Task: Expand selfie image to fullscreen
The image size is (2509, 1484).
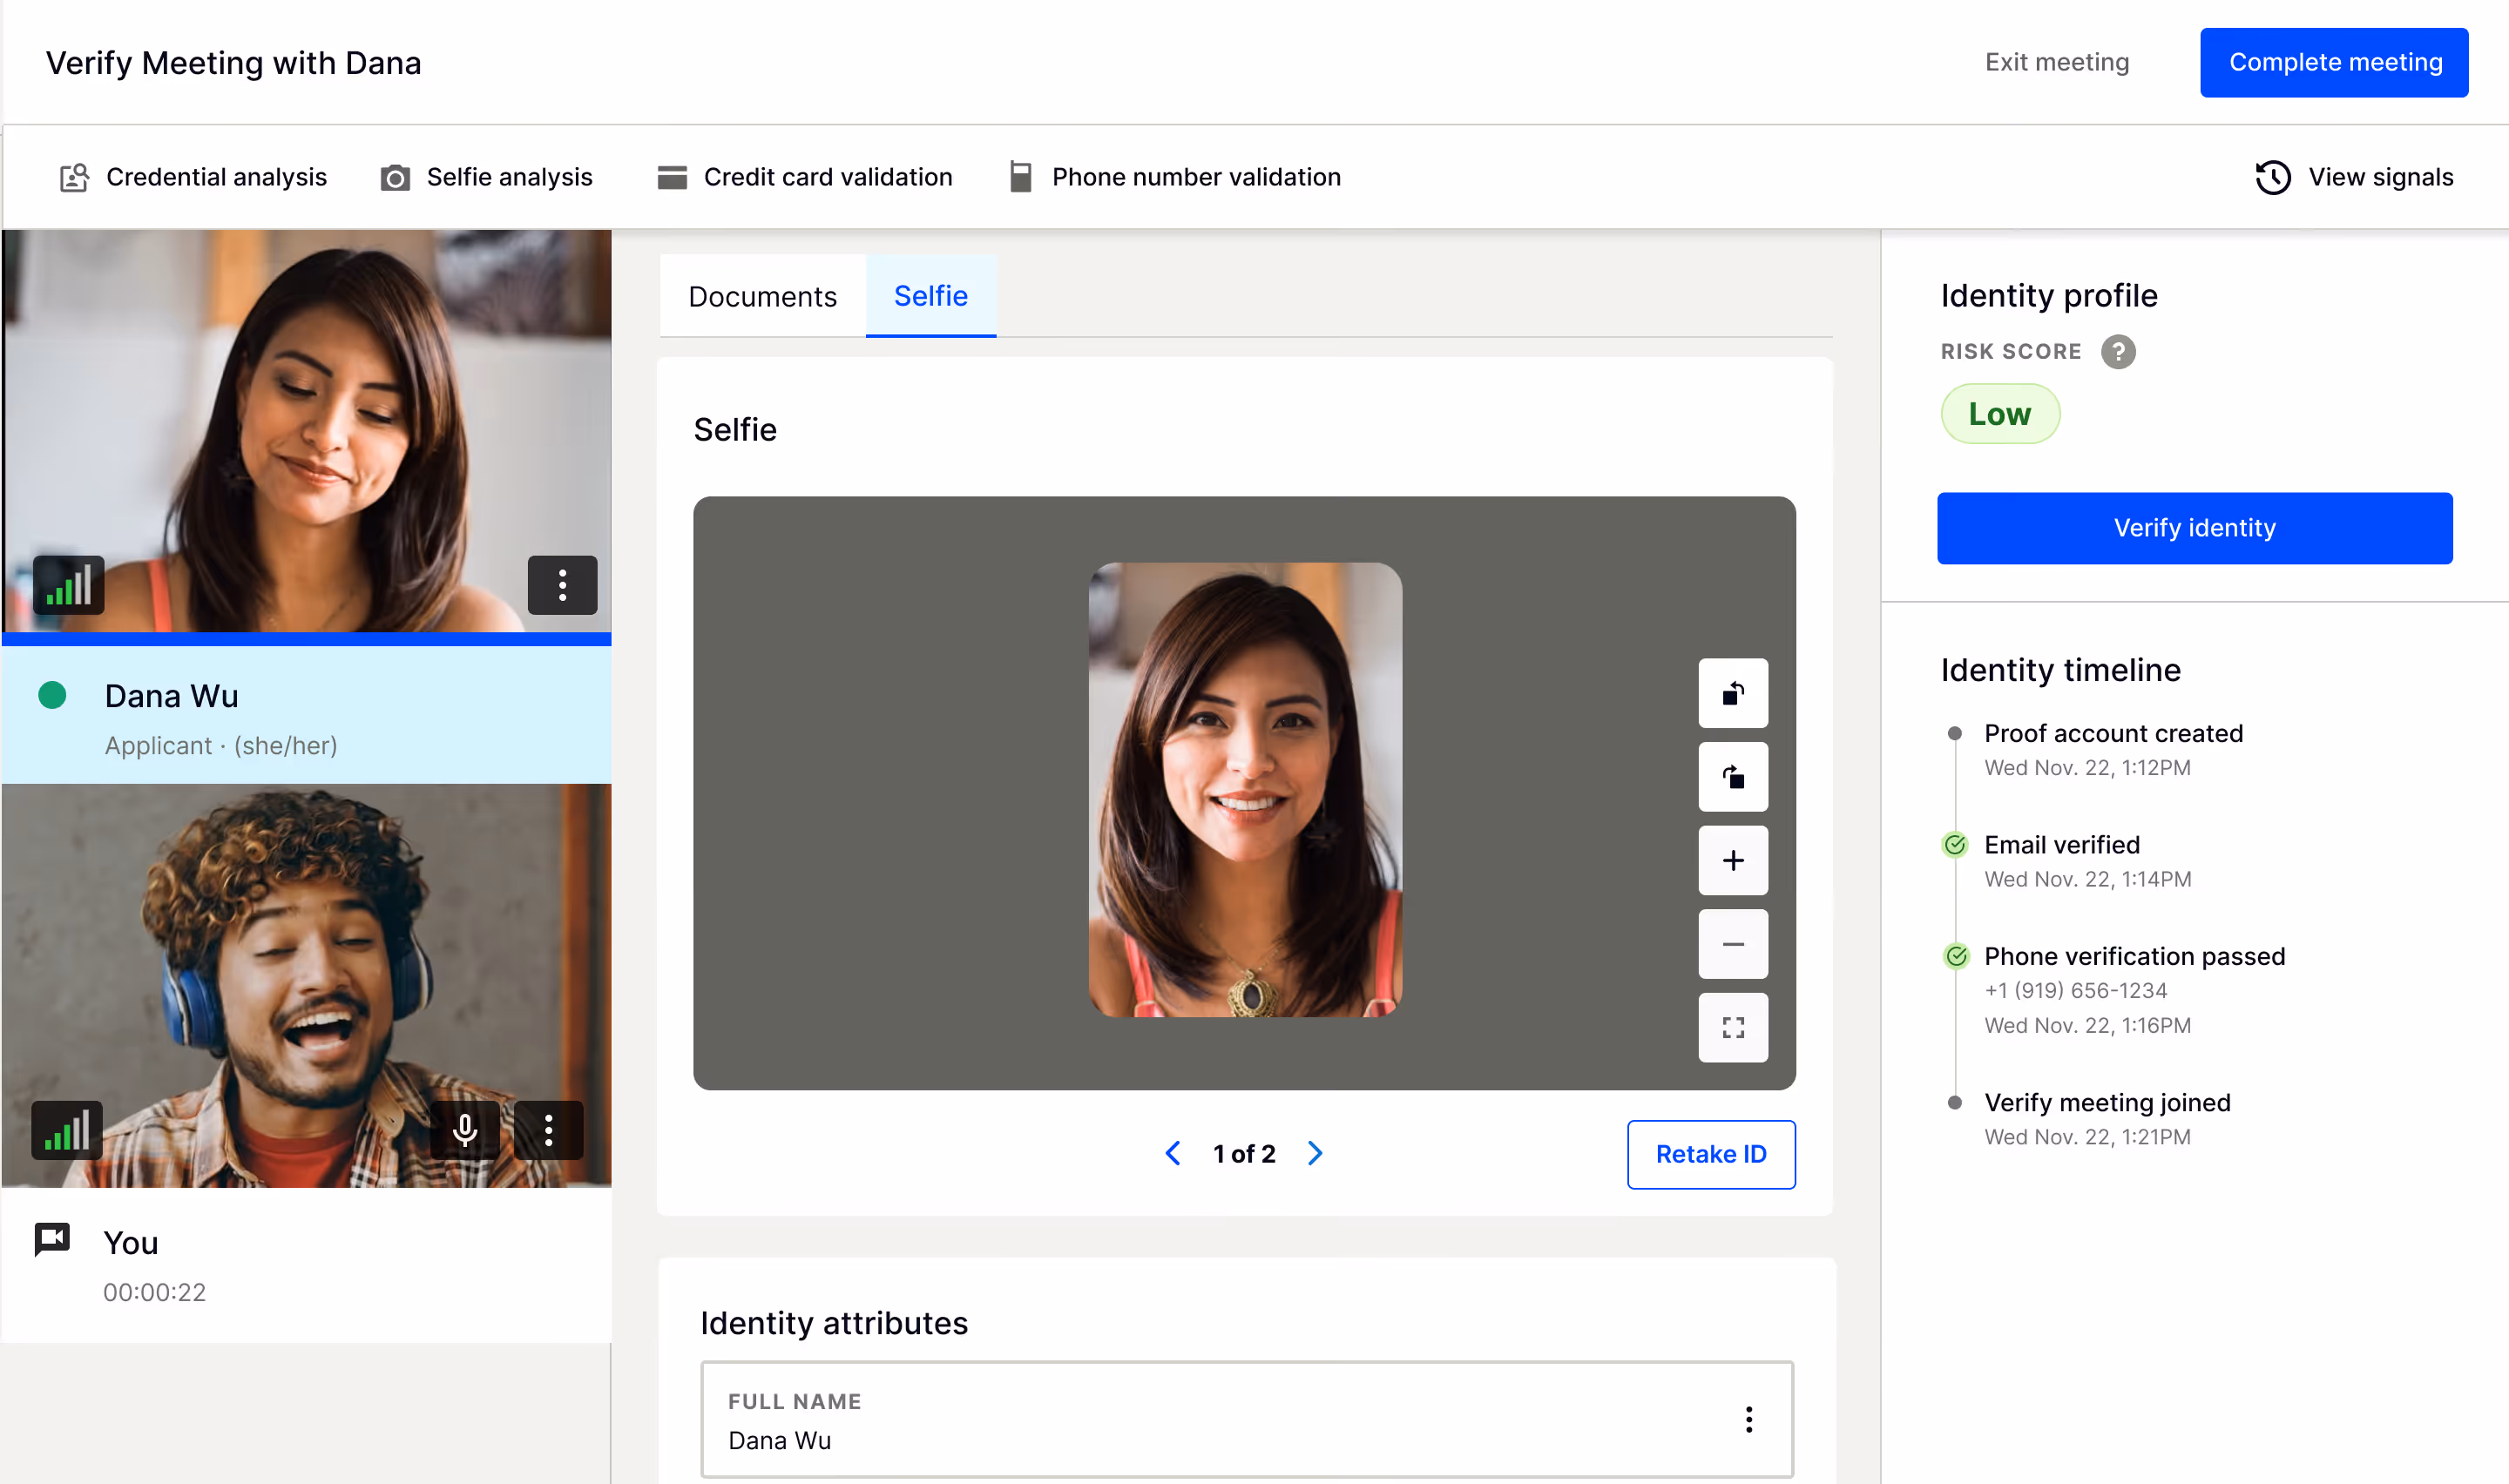Action: [1733, 1027]
